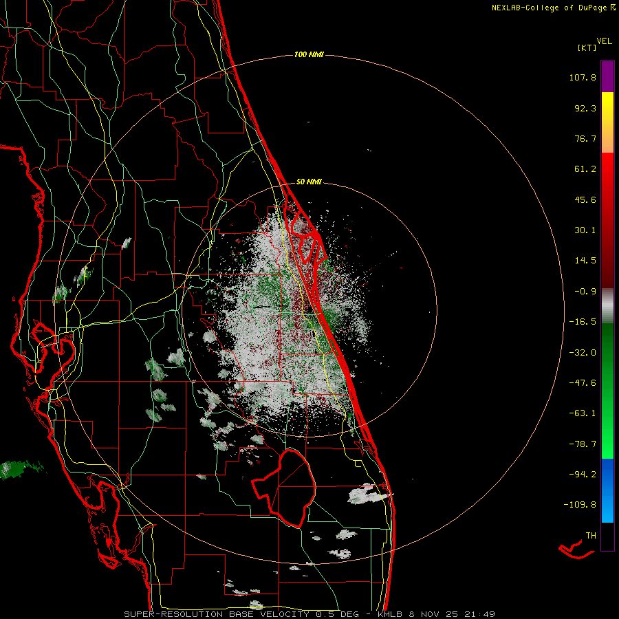Viewport: 619px width, 619px height.
Task: Select the -63.1 velocity scale value
Action: pyautogui.click(x=583, y=413)
